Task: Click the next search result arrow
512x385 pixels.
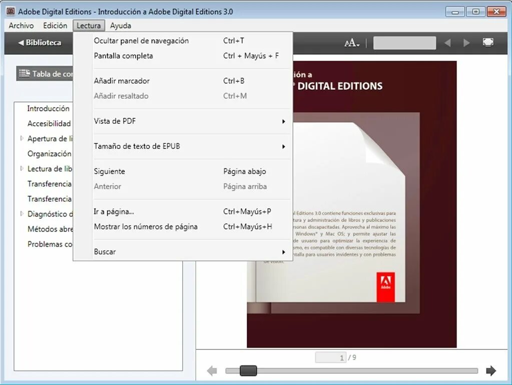Action: 466,43
